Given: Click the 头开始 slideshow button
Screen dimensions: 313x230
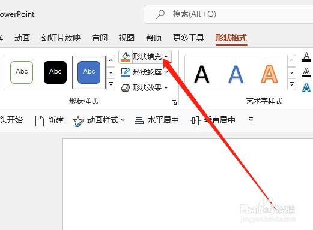Looking at the screenshot, I should (11, 120).
